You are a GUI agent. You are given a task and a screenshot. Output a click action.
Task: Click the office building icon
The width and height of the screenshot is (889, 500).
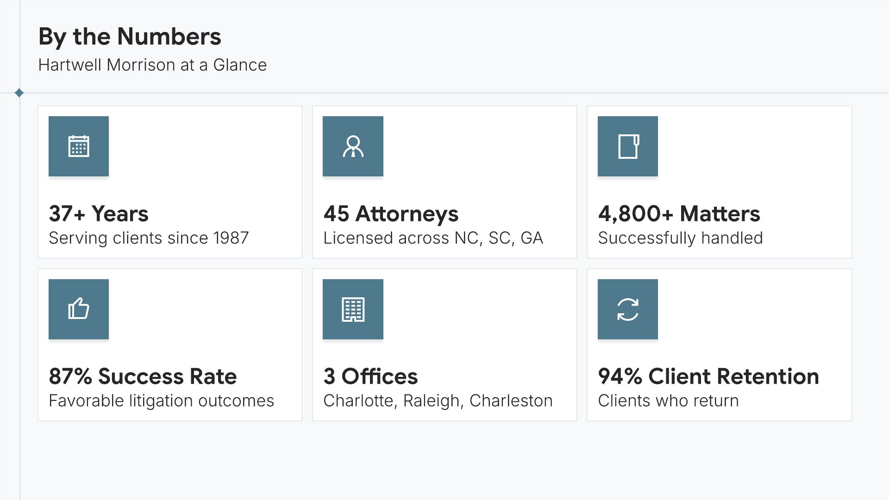[x=353, y=309]
